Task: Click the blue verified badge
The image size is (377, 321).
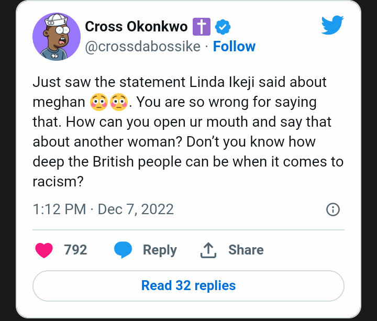Action: coord(223,26)
